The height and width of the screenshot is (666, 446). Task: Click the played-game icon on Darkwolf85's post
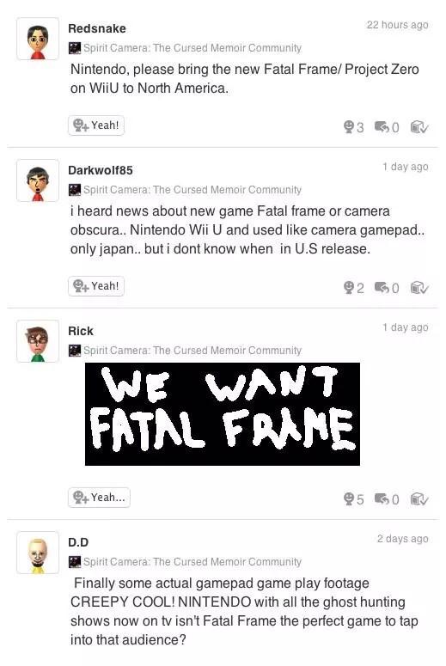click(419, 288)
